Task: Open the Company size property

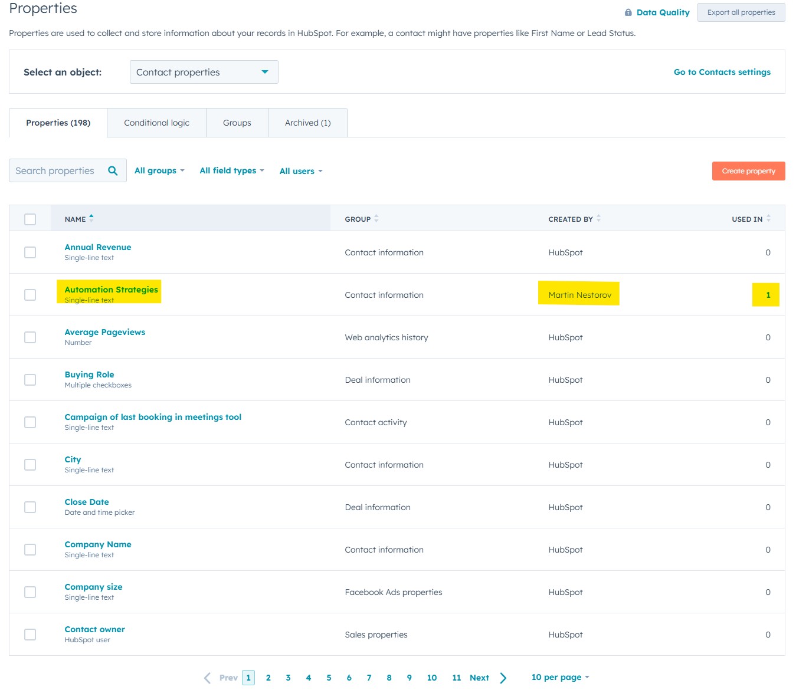Action: tap(94, 587)
